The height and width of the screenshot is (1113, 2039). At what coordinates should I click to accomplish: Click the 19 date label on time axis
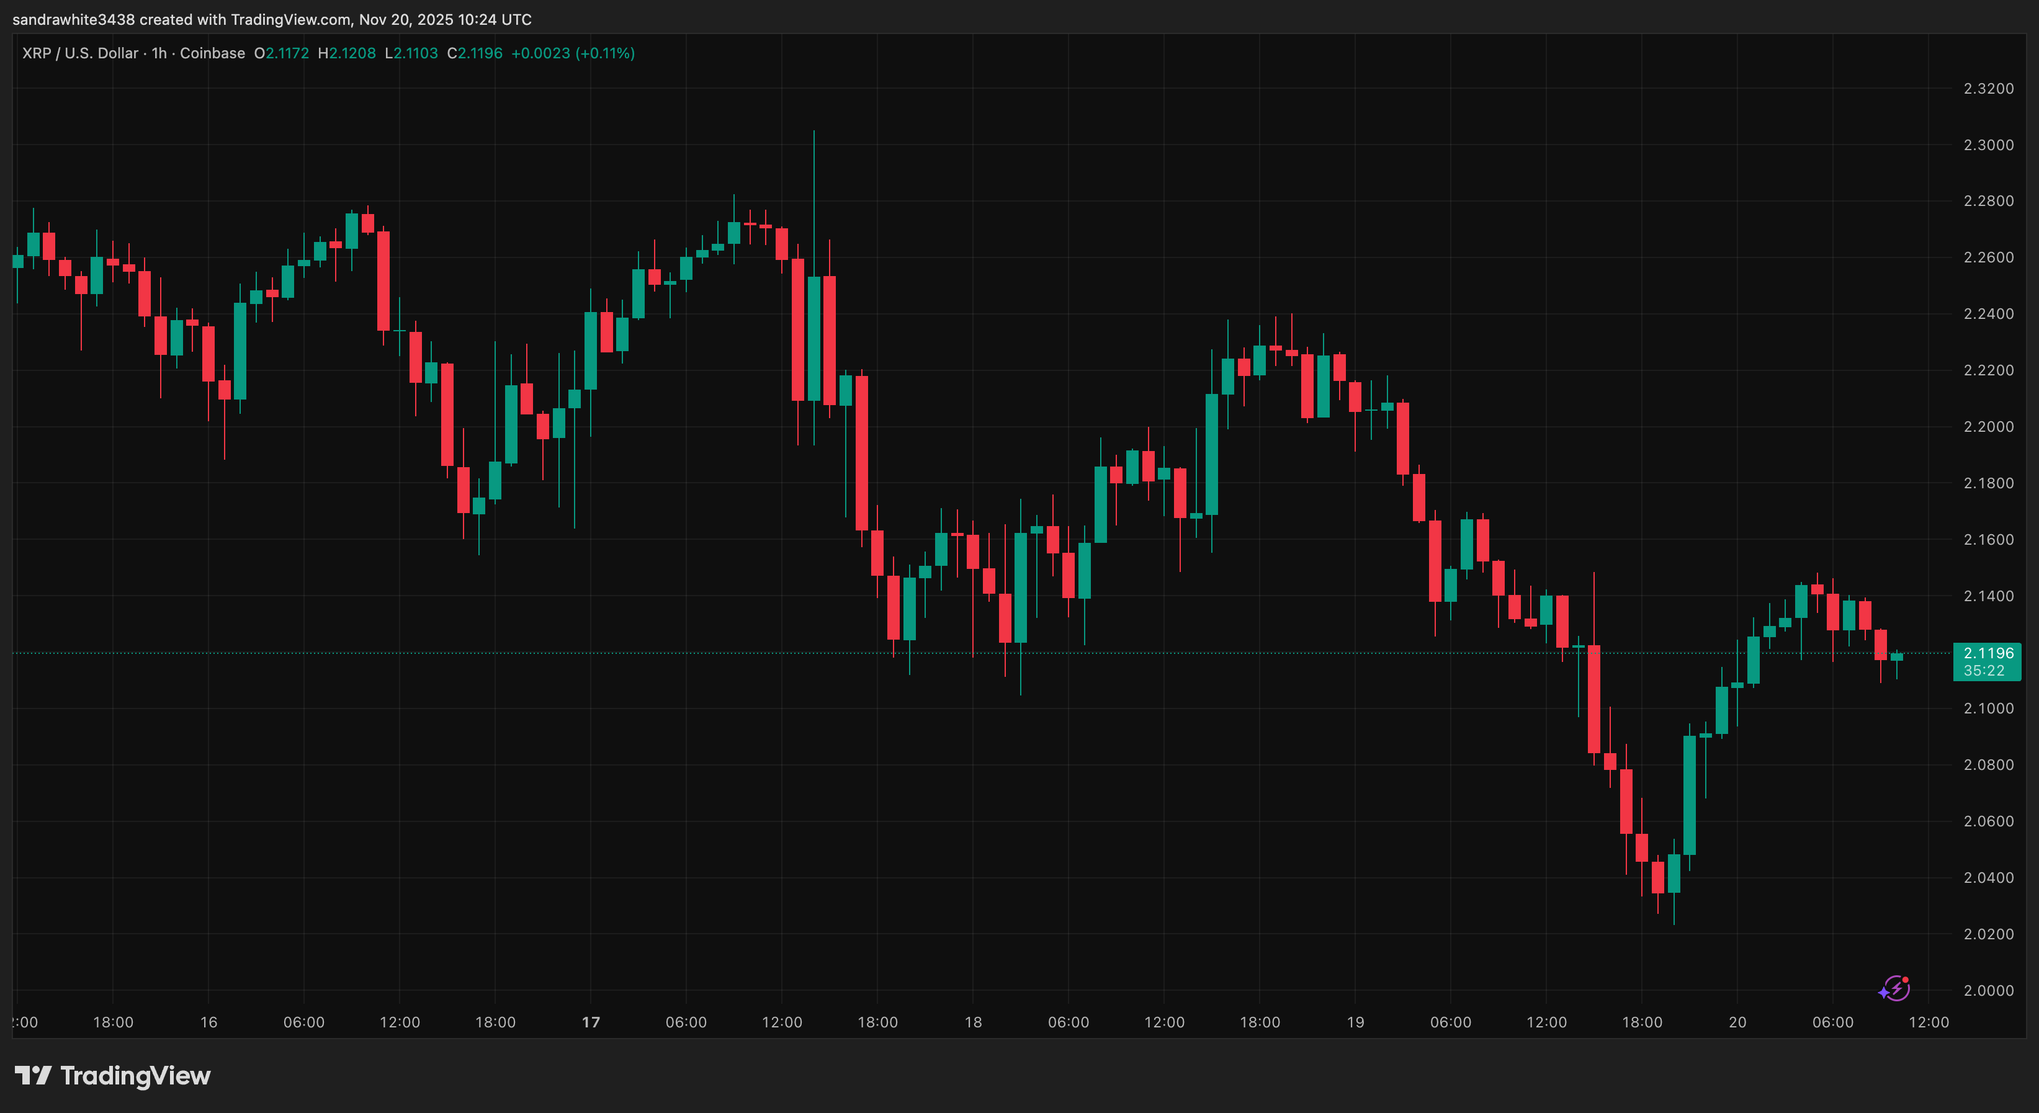pos(1355,1022)
